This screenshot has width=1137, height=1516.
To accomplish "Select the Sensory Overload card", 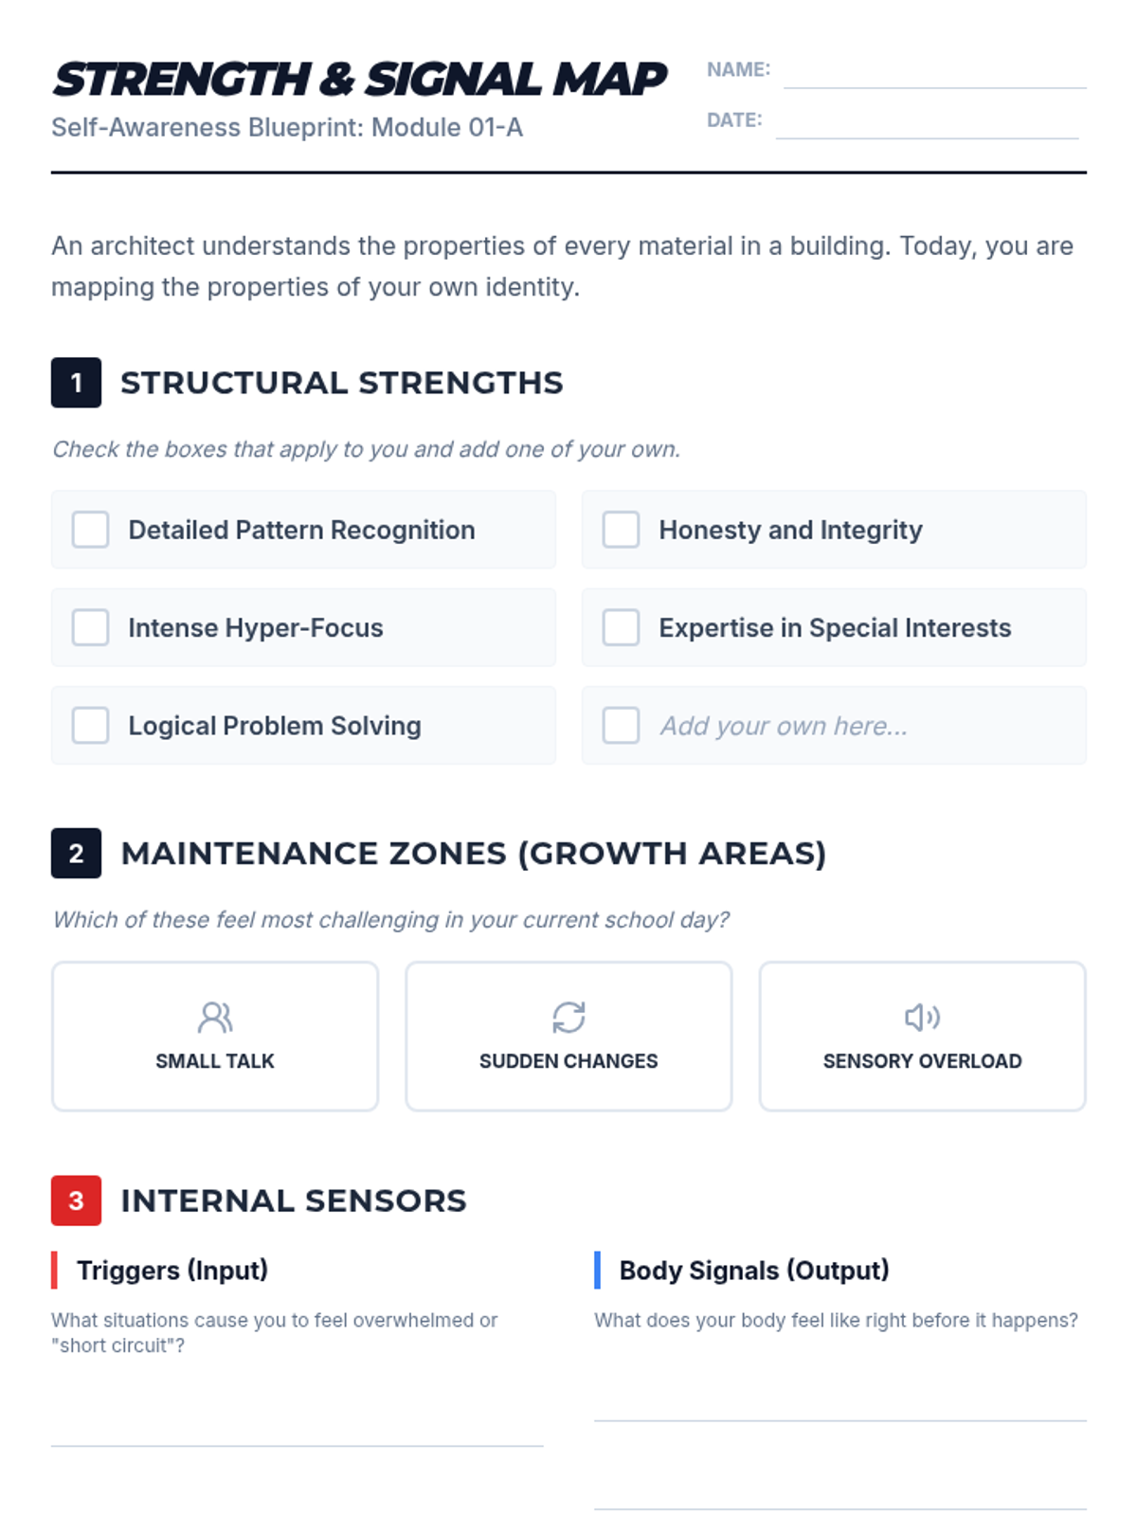I will tap(922, 1037).
